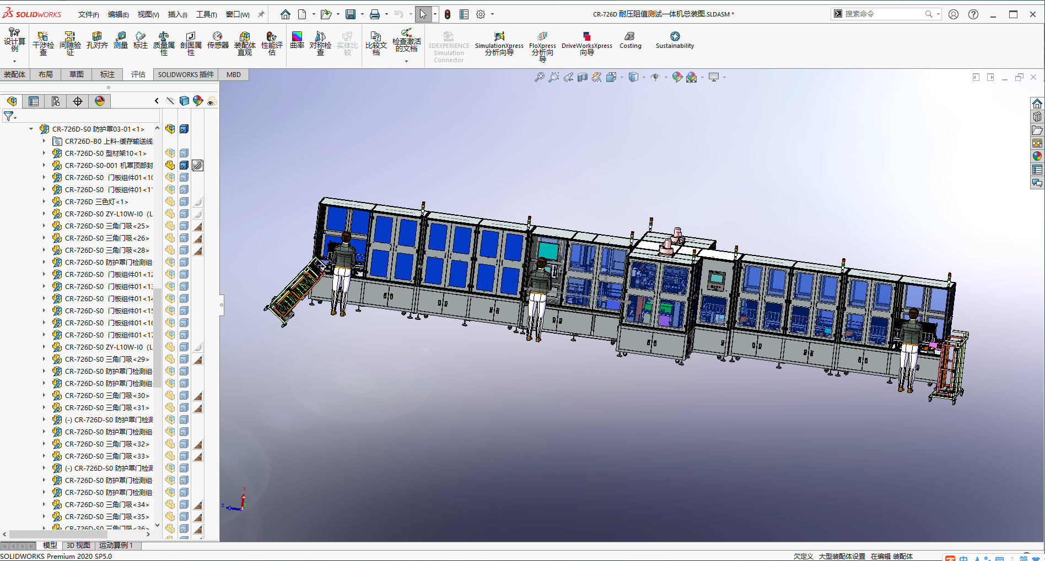Select the Model (模型) bottom tab
The image size is (1045, 561).
tap(50, 545)
